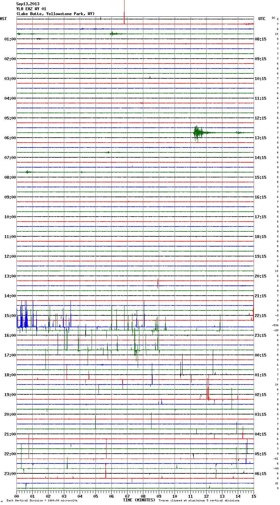Click the date label Sep13,2013
This screenshot has width=280, height=505.
click(28, 4)
